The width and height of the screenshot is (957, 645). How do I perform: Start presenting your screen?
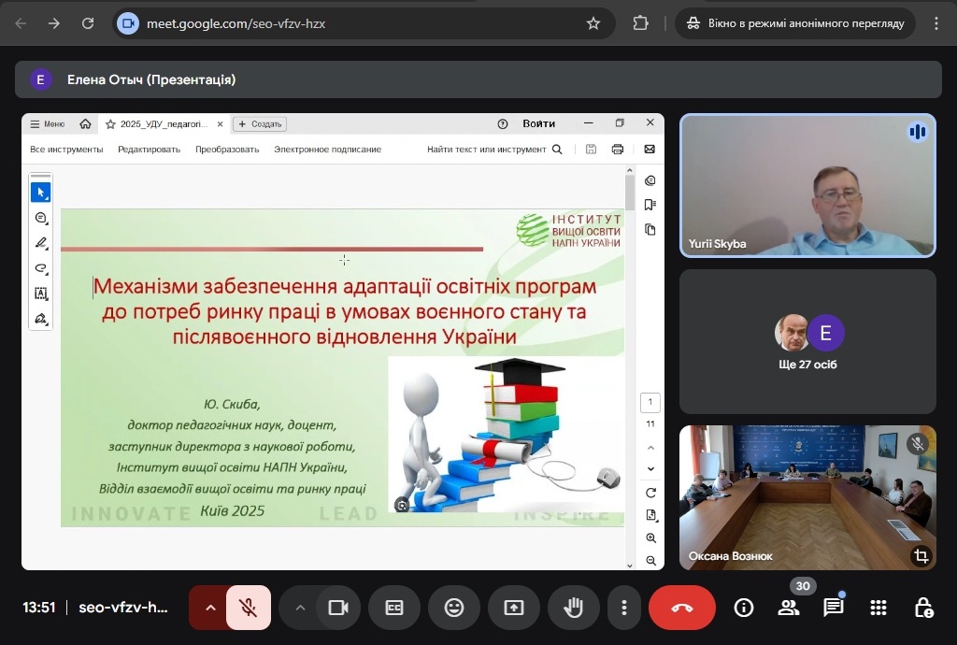pos(513,608)
